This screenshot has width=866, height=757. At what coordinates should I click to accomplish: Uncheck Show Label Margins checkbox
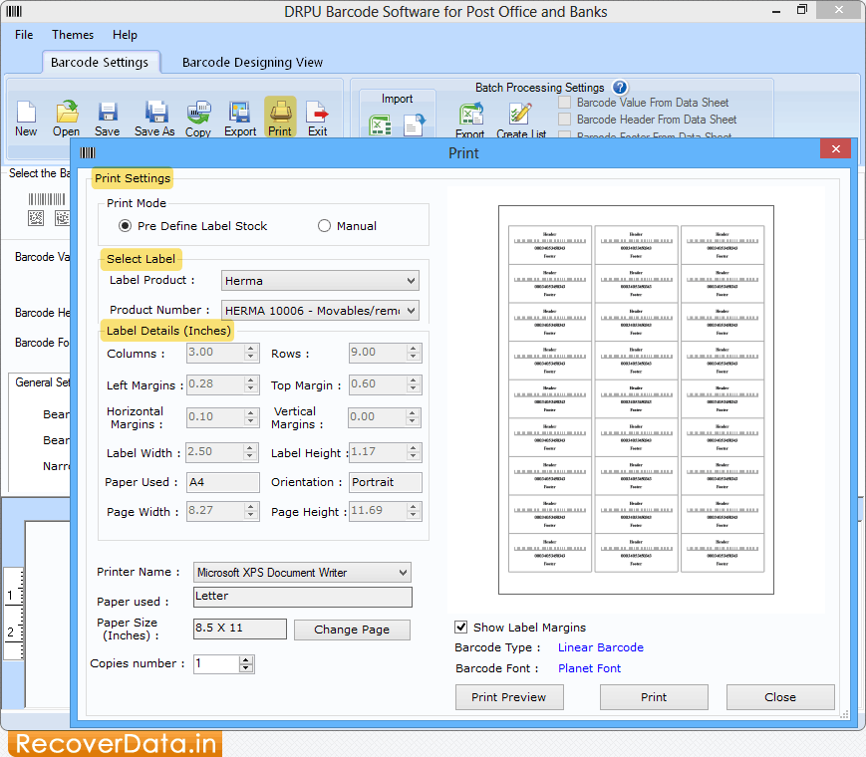click(x=461, y=628)
